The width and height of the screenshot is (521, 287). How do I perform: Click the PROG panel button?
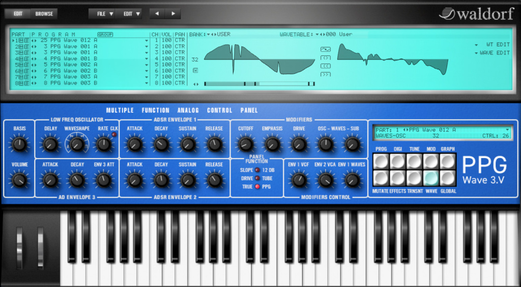(381, 161)
